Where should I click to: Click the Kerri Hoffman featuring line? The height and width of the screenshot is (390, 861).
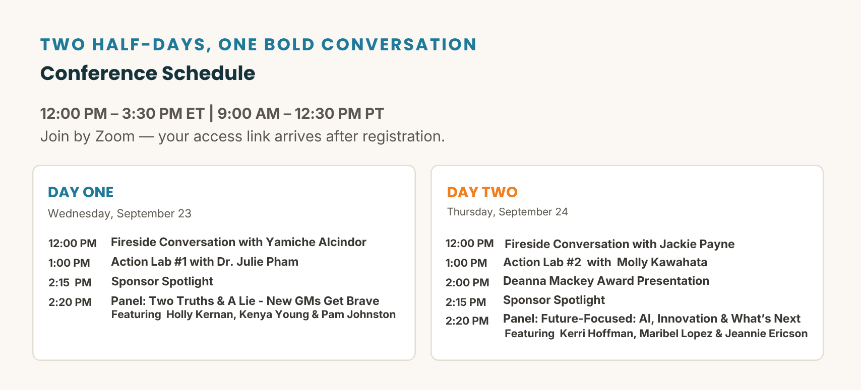click(x=656, y=334)
